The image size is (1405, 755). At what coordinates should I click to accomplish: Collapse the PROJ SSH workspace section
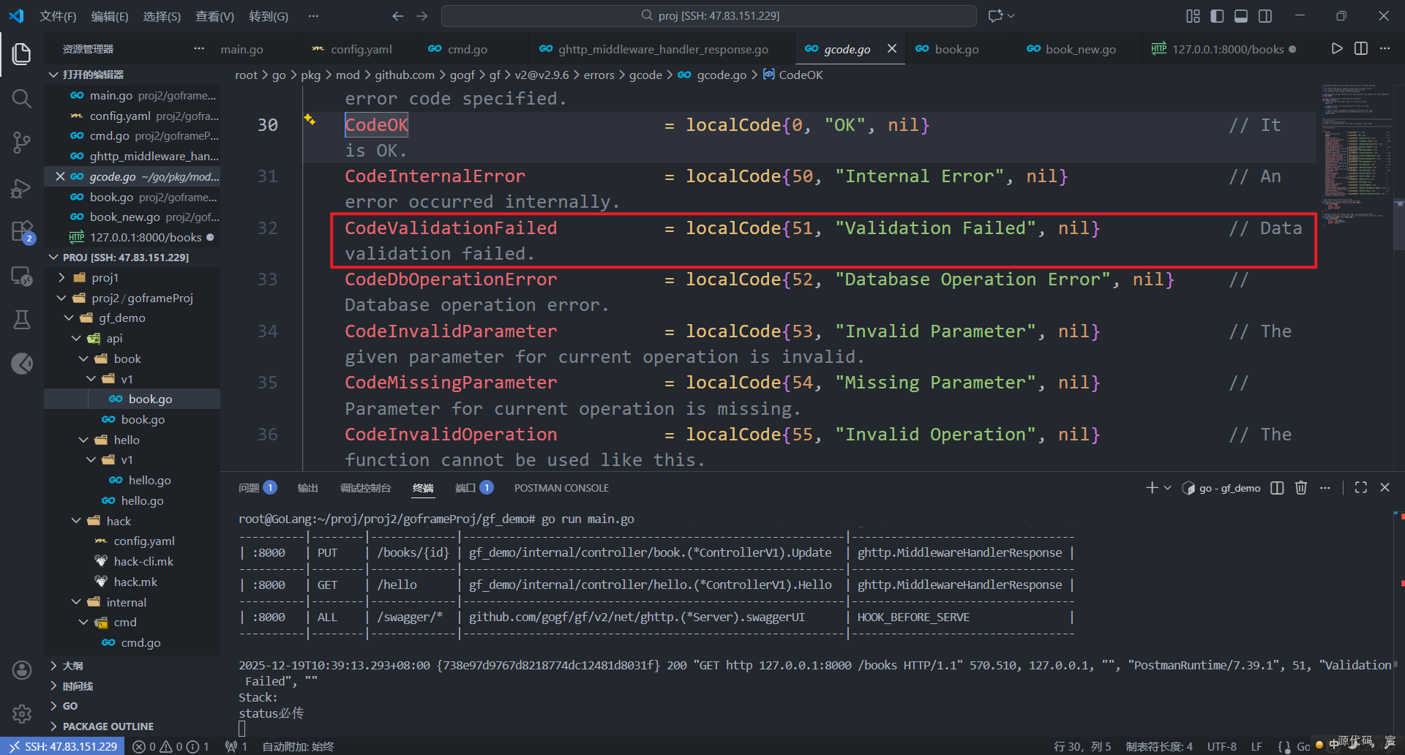coord(53,258)
